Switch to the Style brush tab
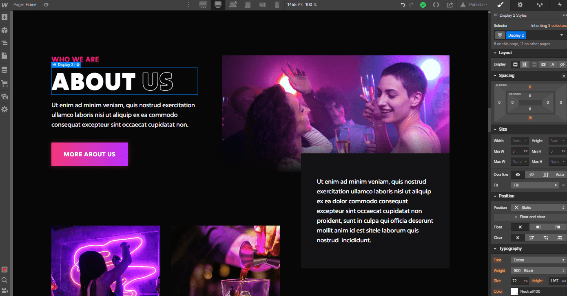 pyautogui.click(x=501, y=5)
